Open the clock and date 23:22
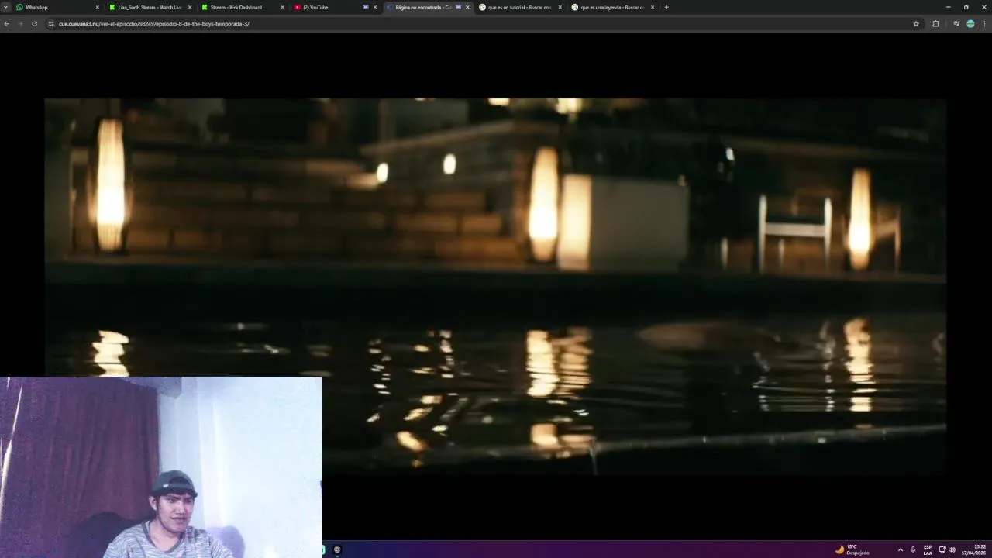 click(x=975, y=549)
